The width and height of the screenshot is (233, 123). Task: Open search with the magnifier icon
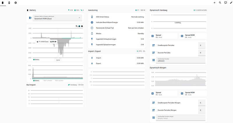pyautogui.click(x=220, y=3)
